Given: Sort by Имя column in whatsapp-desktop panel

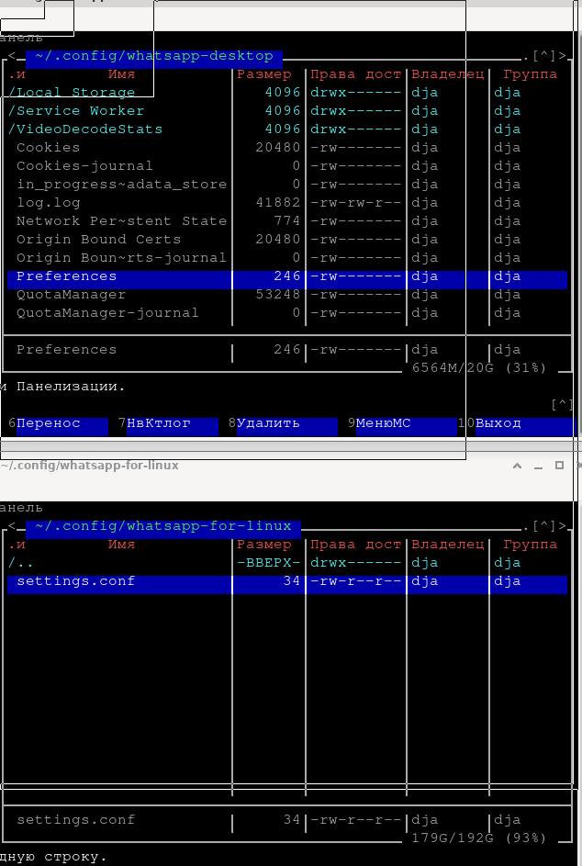Looking at the screenshot, I should click(121, 74).
